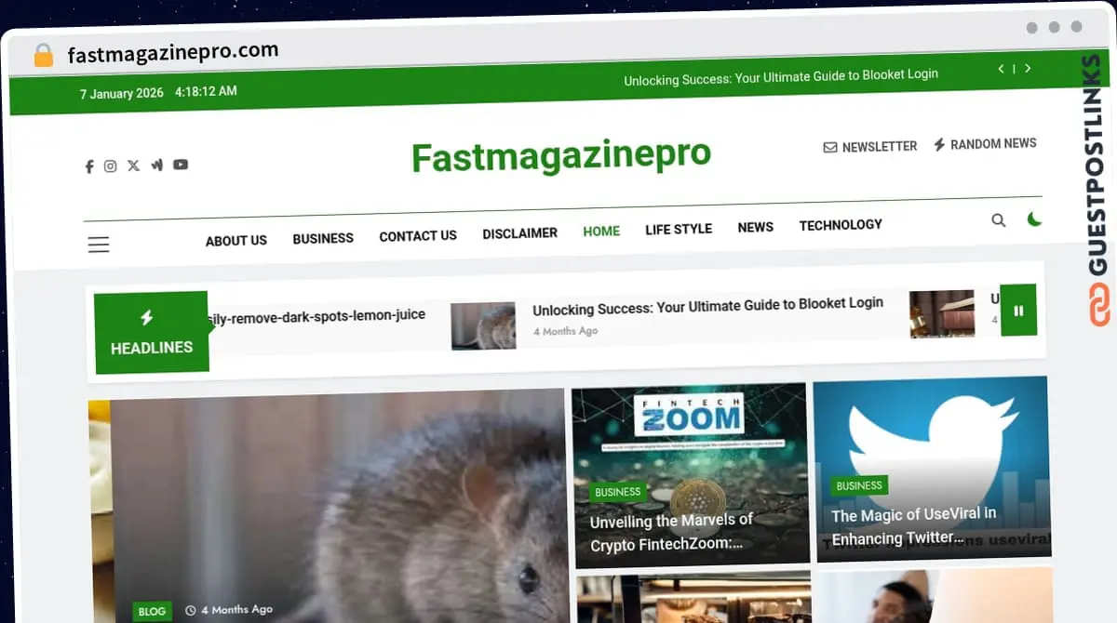Click the HEADLINES label badge
This screenshot has width=1117, height=623.
[x=152, y=333]
